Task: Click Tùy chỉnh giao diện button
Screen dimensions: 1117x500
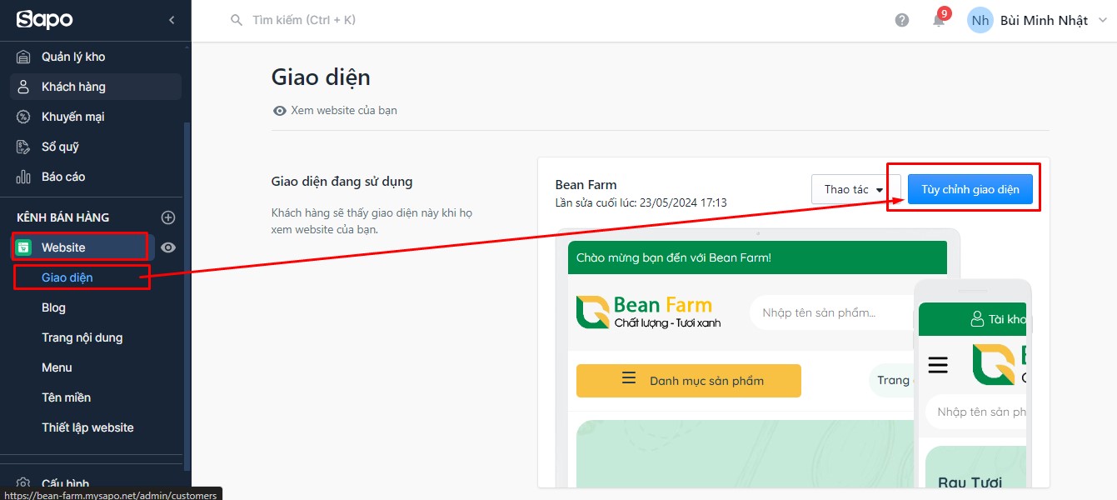Action: (970, 189)
